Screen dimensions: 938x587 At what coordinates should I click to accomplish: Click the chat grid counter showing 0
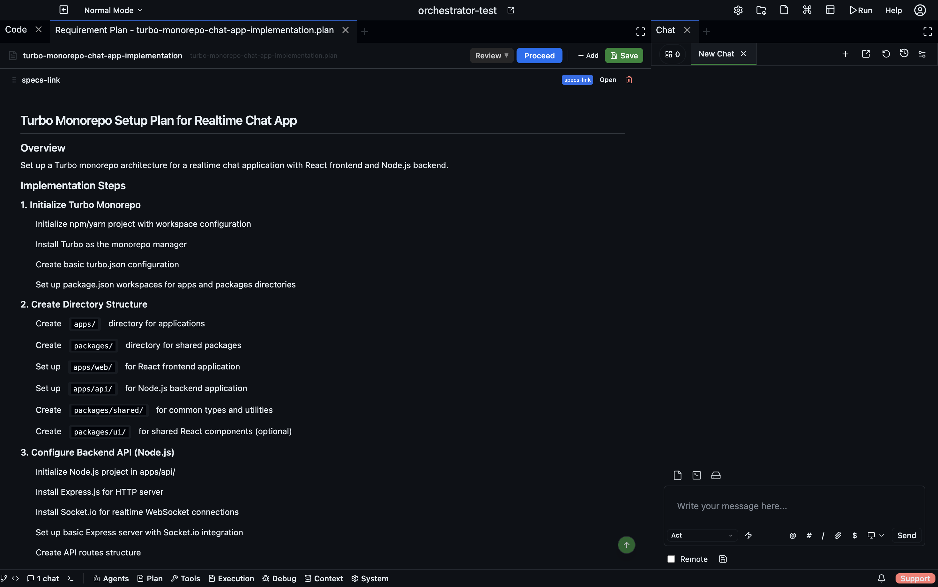point(673,54)
